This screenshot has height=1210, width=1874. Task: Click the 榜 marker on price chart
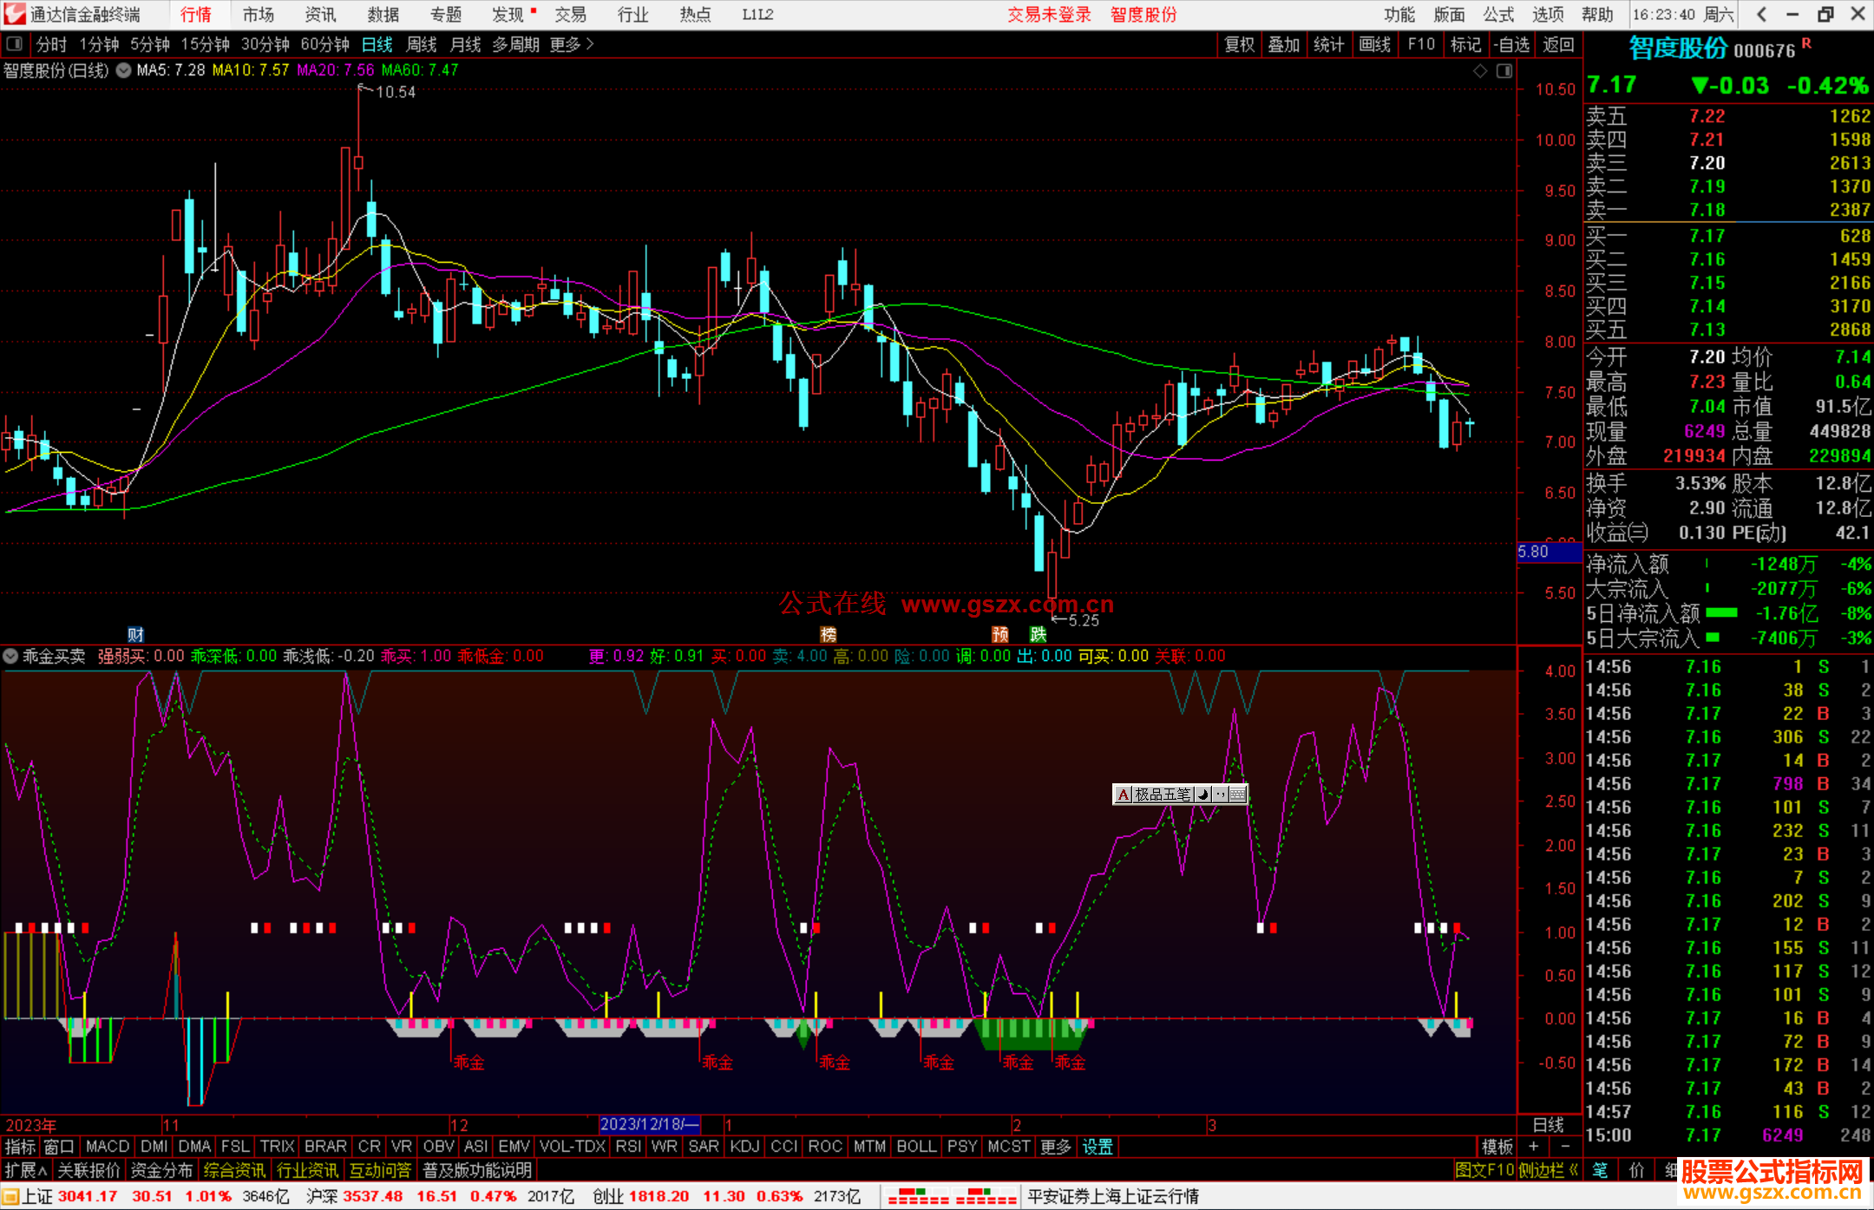829,634
